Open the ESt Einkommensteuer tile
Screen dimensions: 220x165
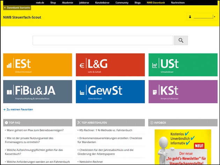point(38,65)
